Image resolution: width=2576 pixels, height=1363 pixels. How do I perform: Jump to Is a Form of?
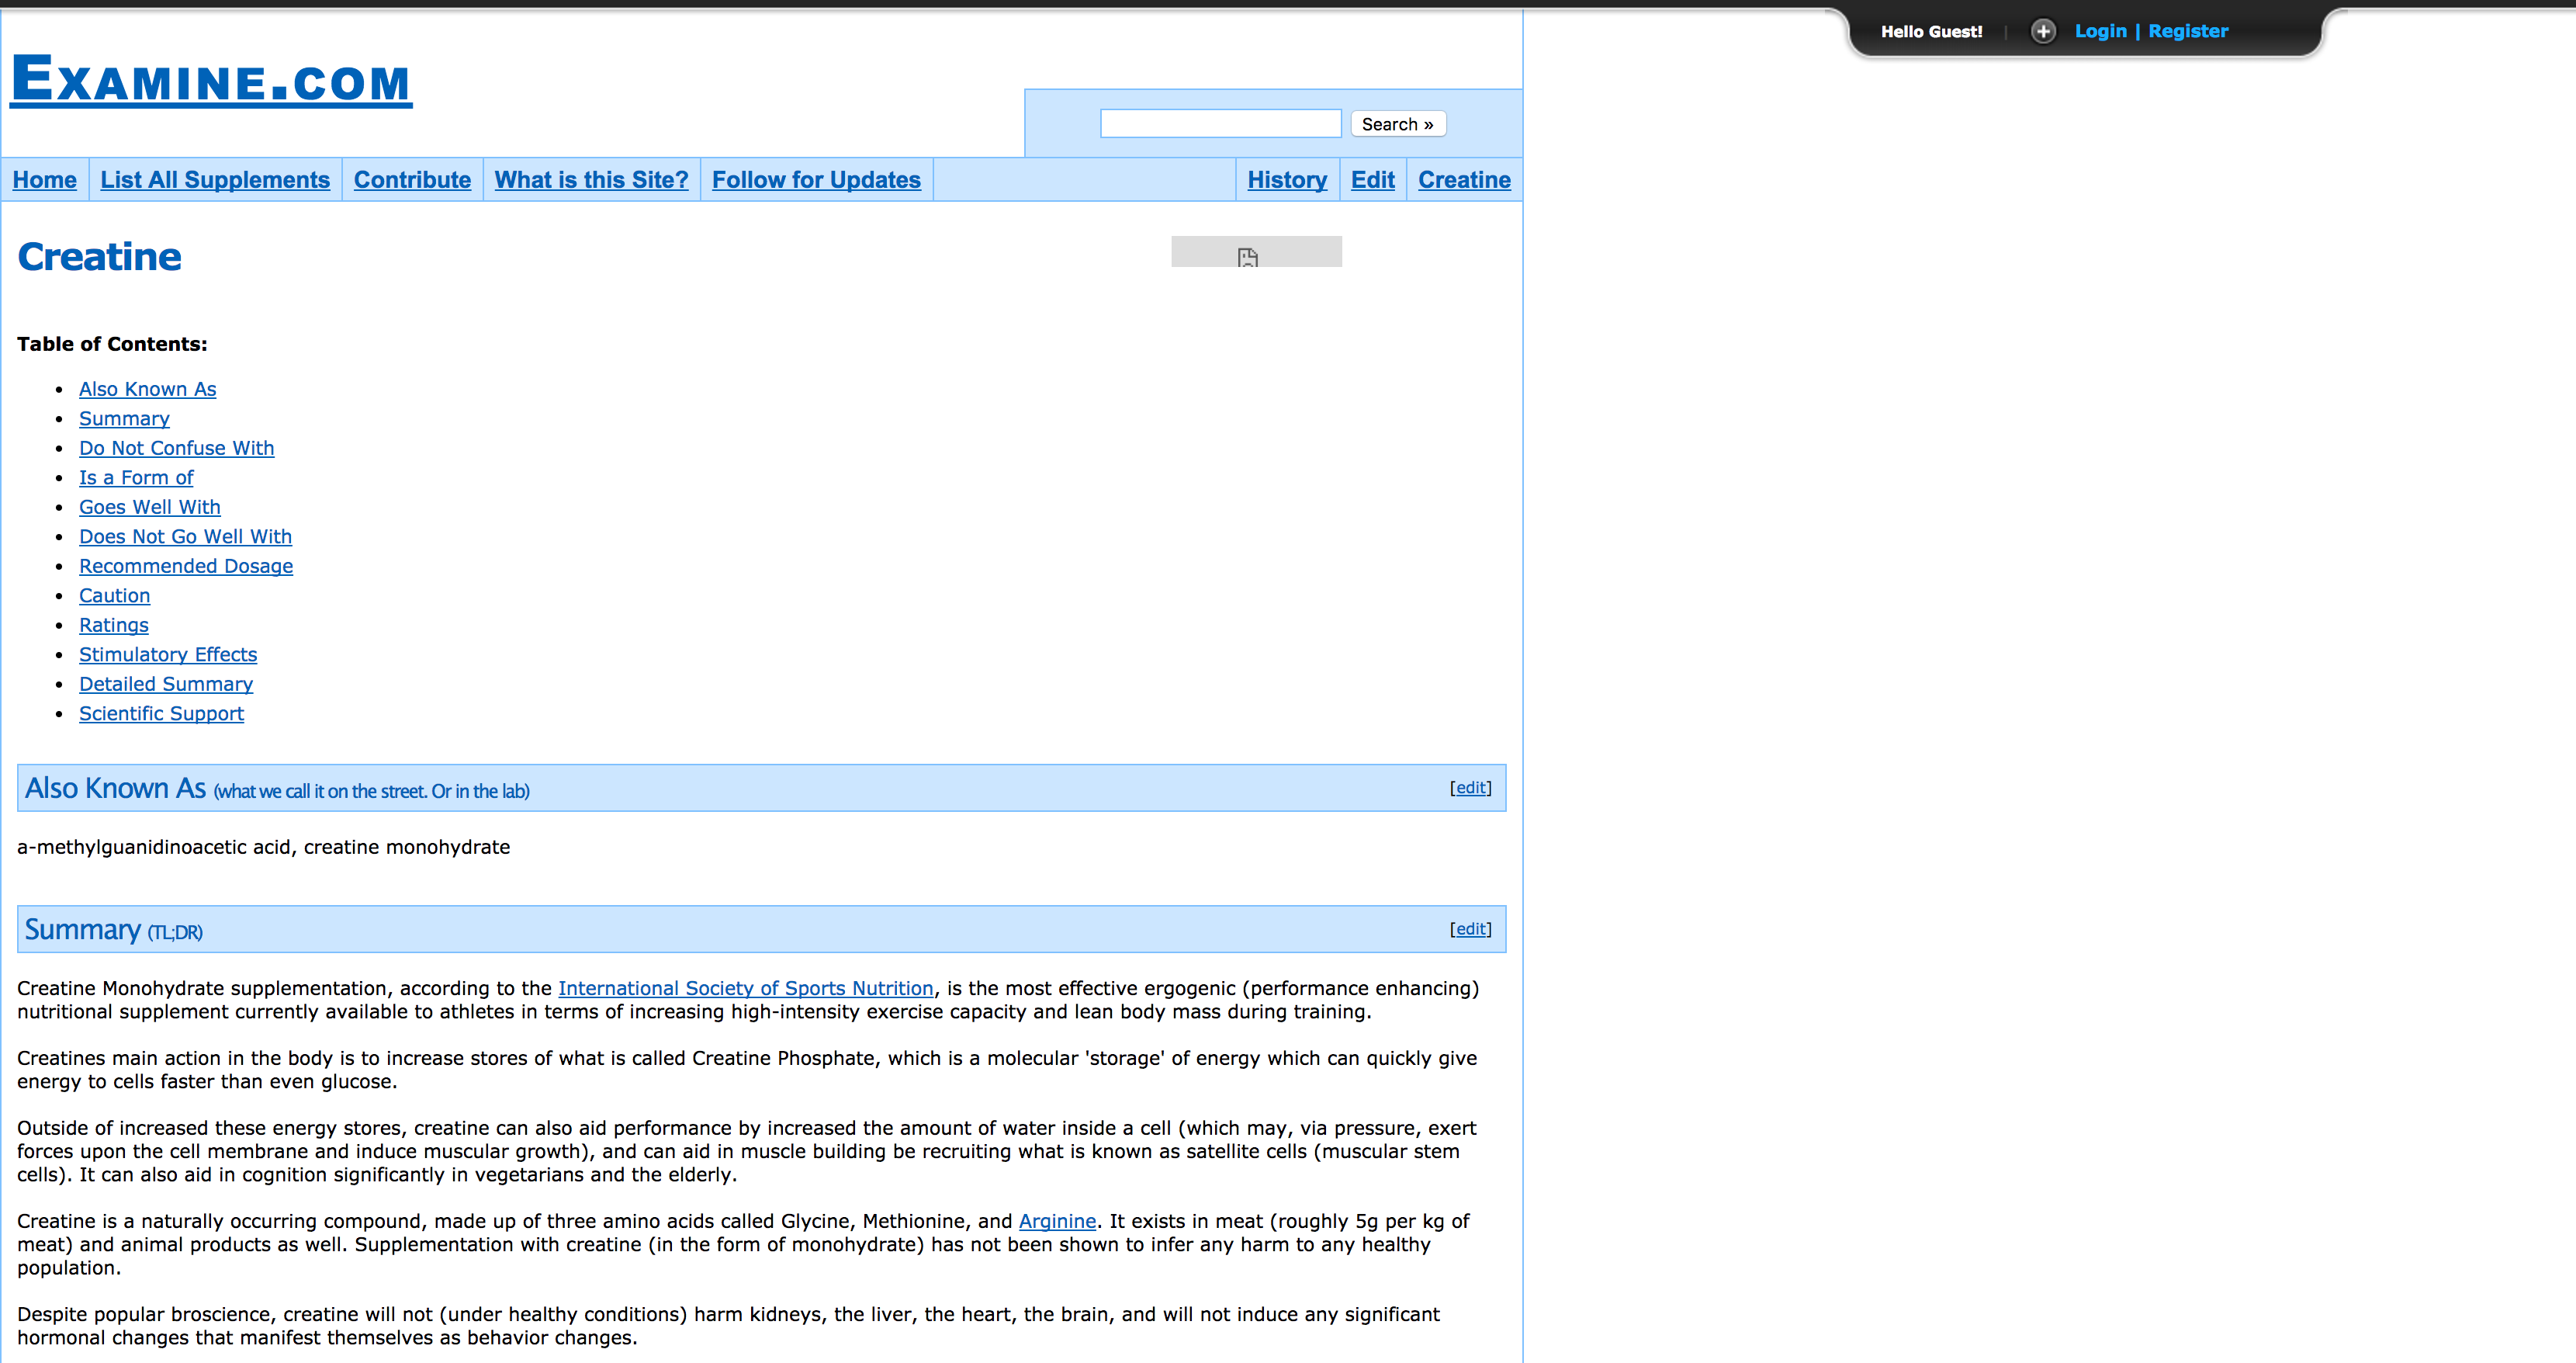(136, 478)
